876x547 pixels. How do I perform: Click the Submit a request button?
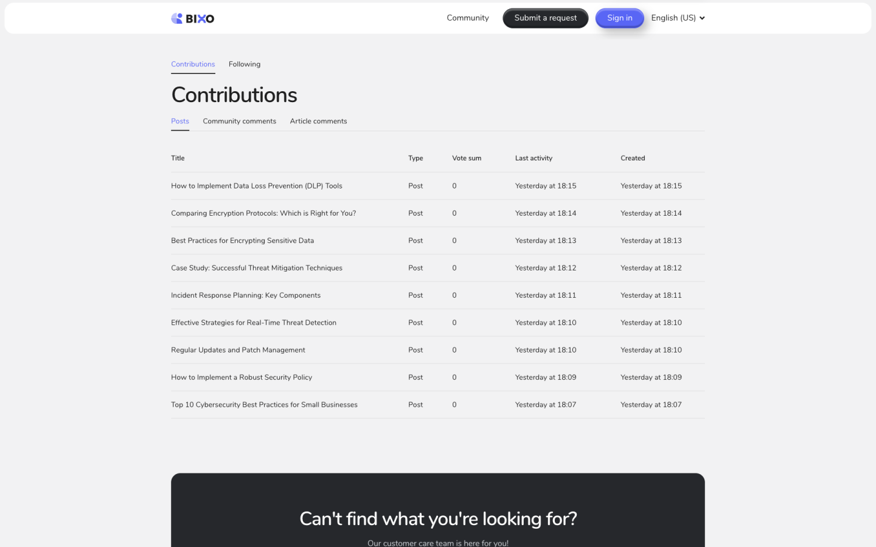point(545,18)
